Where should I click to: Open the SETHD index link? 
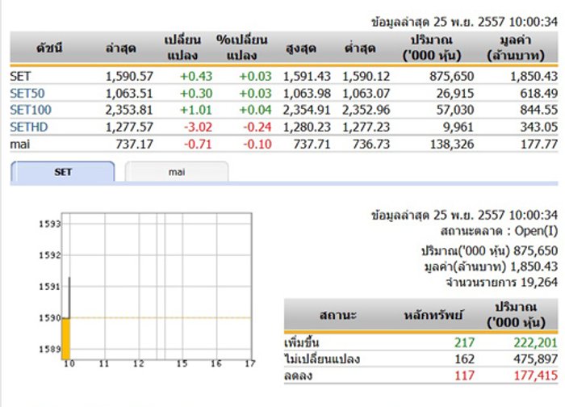click(x=29, y=127)
